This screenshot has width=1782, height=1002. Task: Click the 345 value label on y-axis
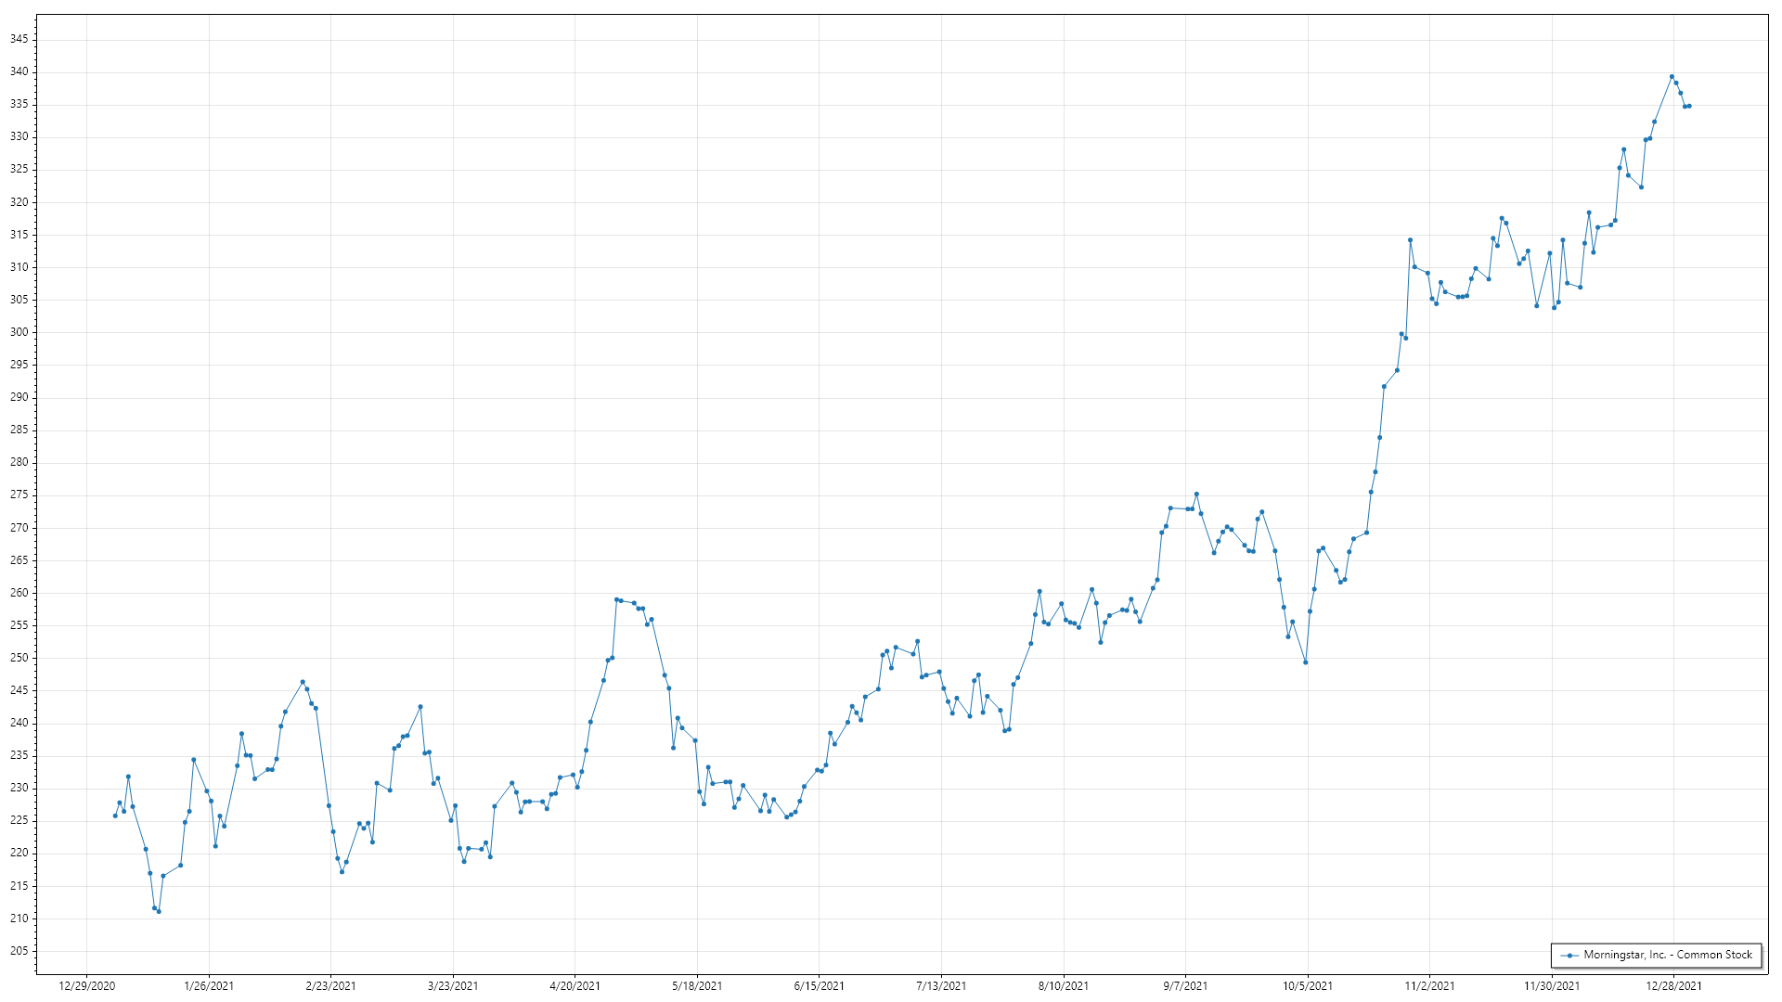pyautogui.click(x=19, y=39)
